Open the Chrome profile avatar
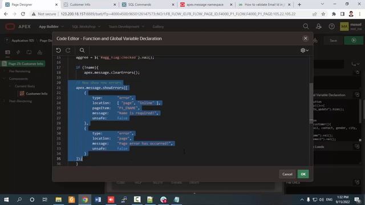 click(351, 14)
